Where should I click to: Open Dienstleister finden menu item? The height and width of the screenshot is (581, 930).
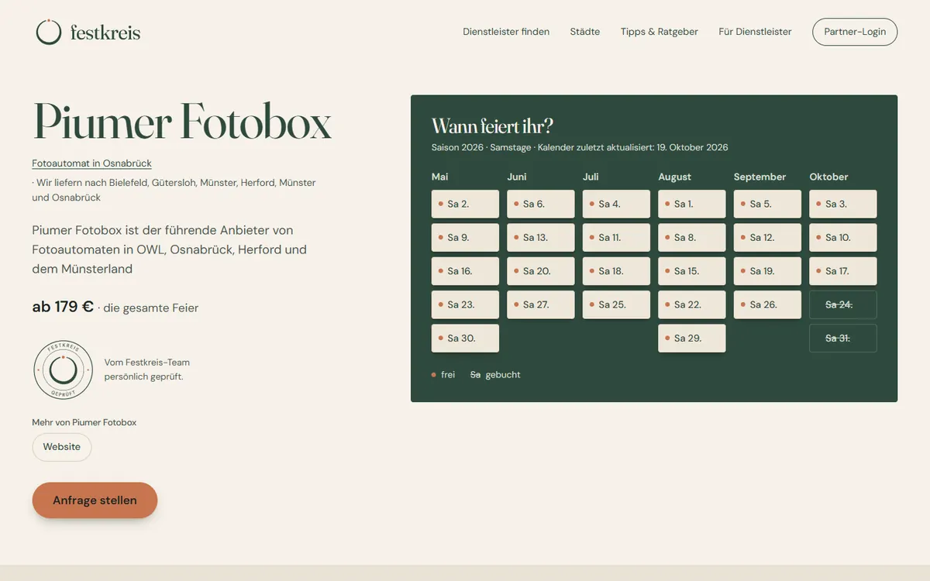[506, 32]
